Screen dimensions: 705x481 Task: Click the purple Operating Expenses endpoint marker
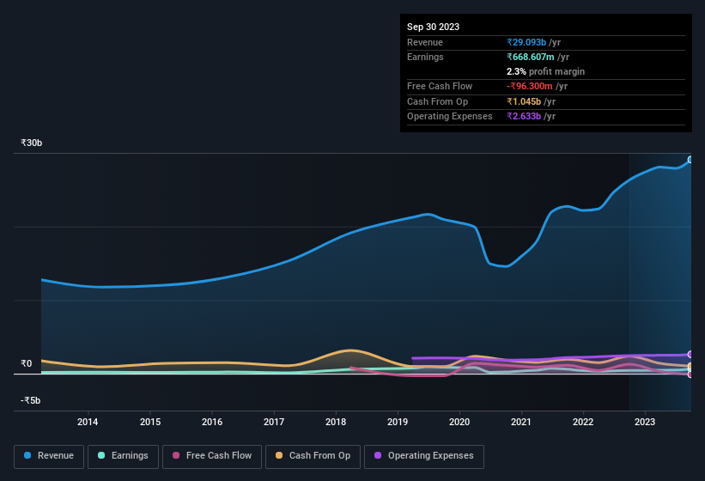pyautogui.click(x=690, y=354)
